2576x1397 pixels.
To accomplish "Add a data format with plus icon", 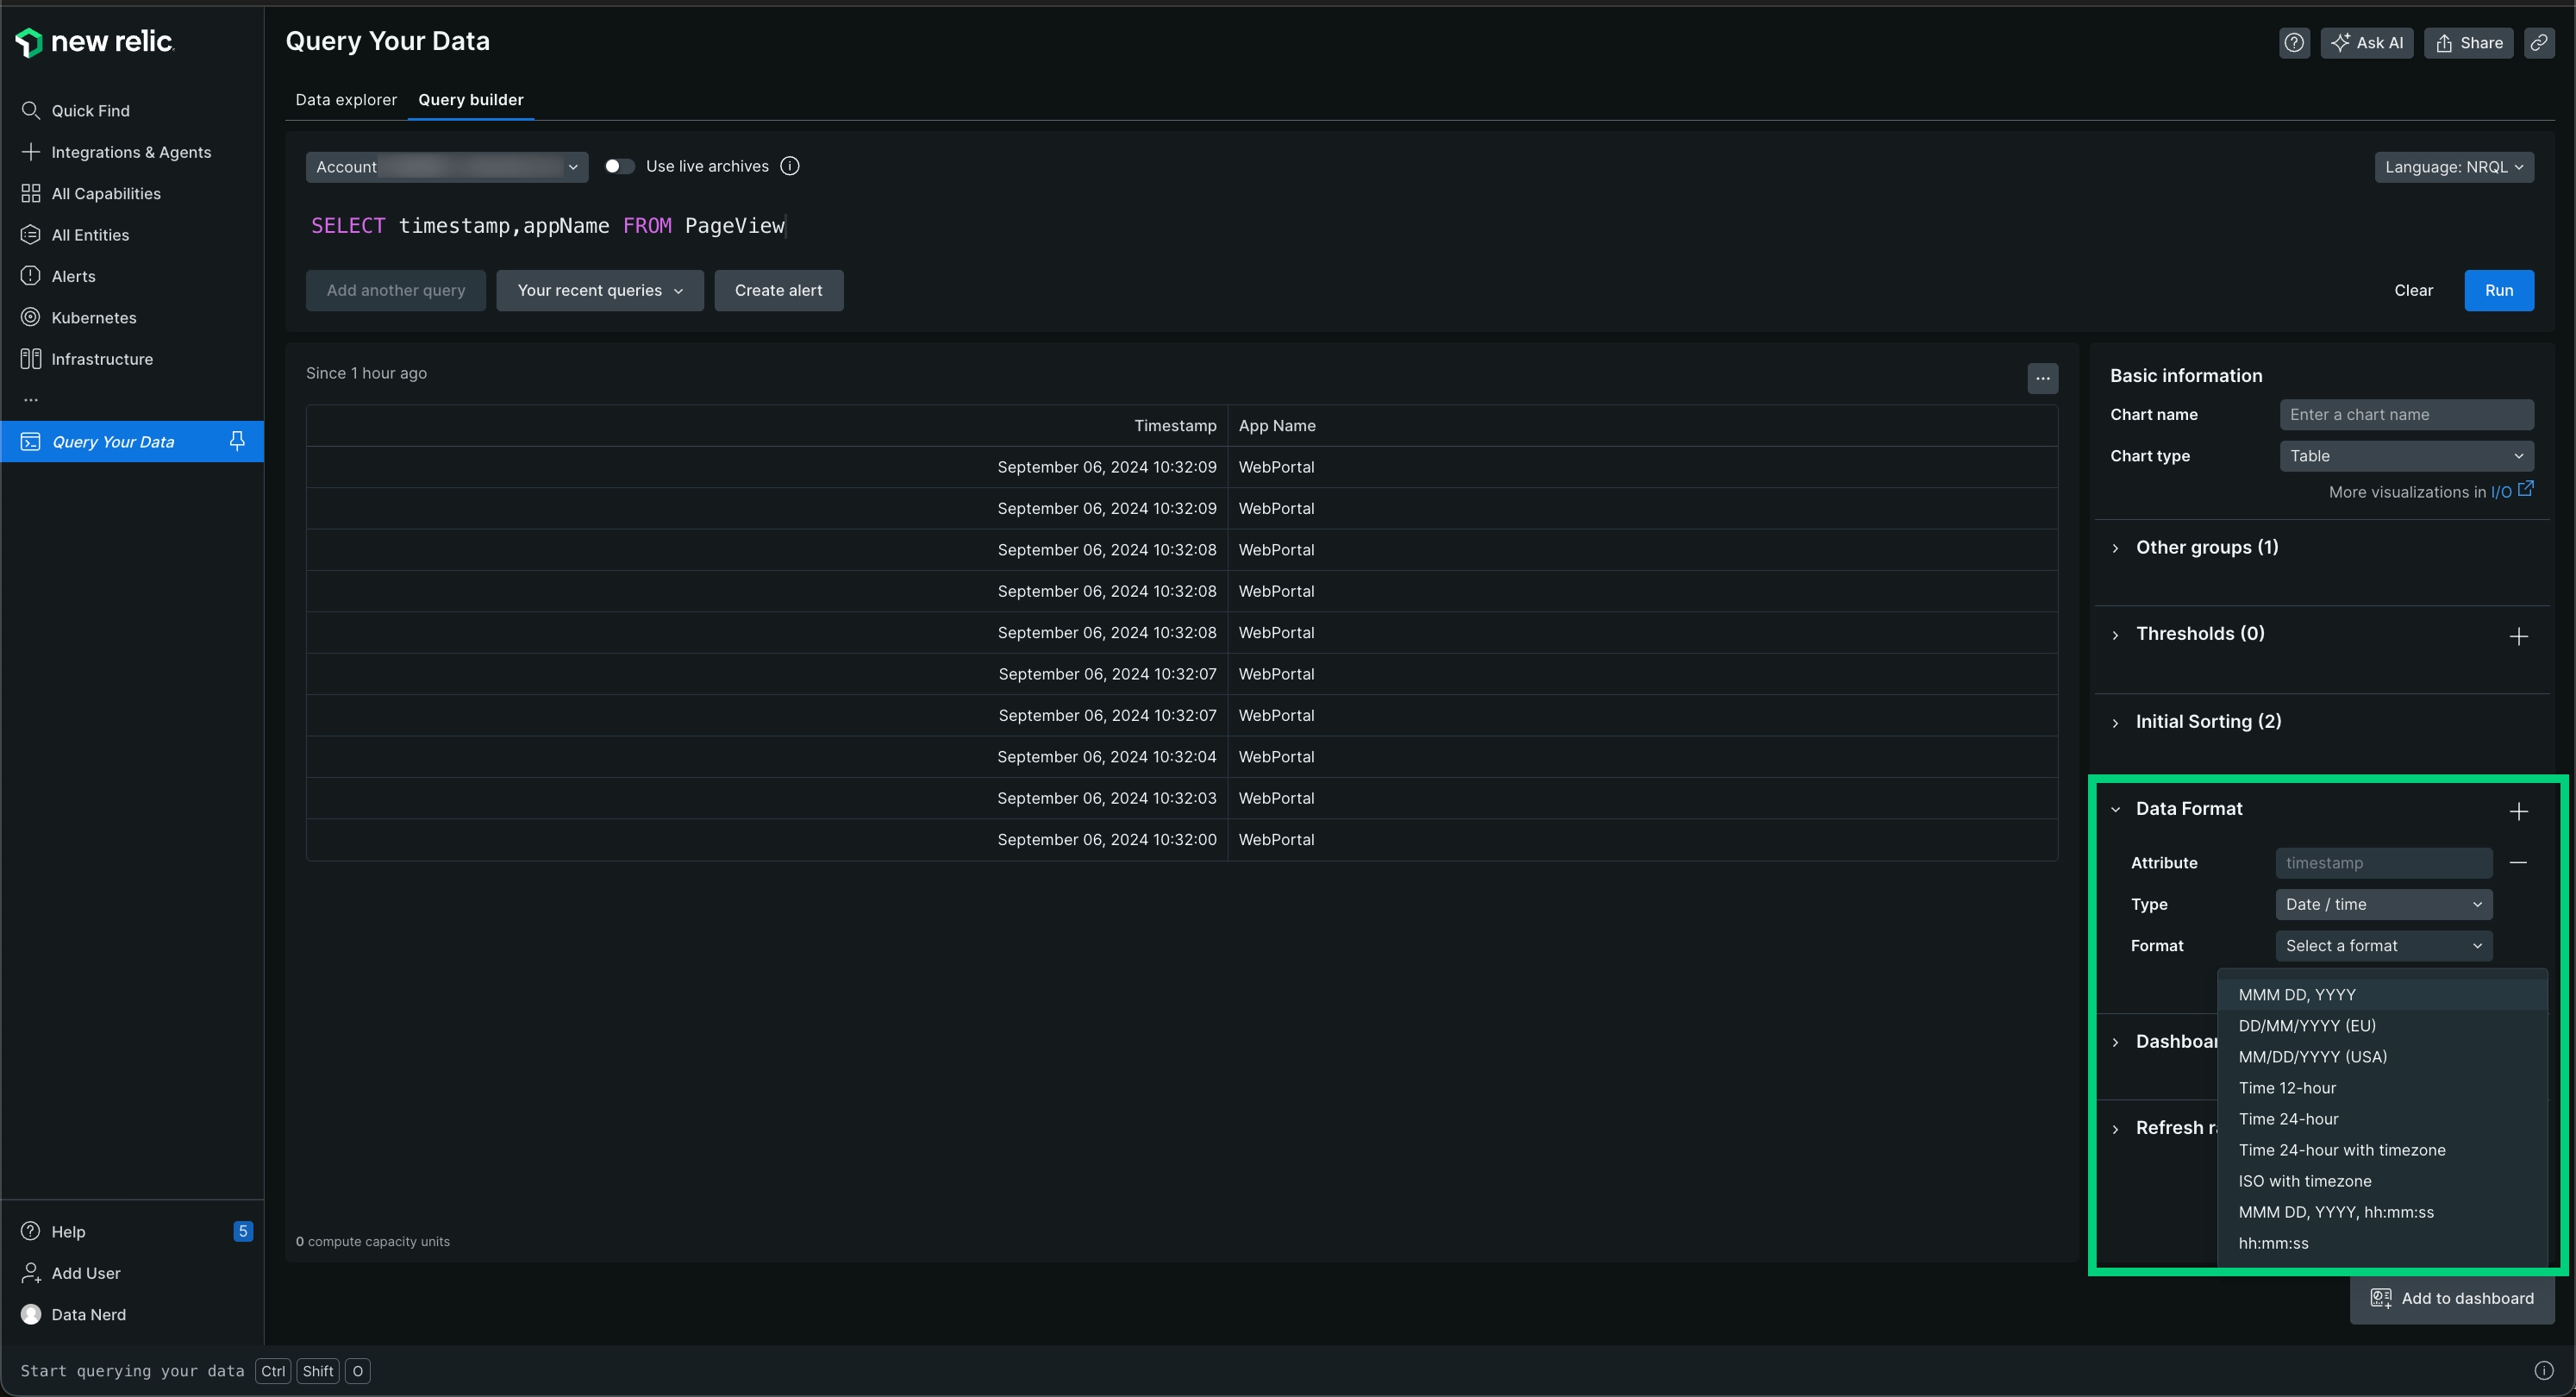I will 2518,811.
